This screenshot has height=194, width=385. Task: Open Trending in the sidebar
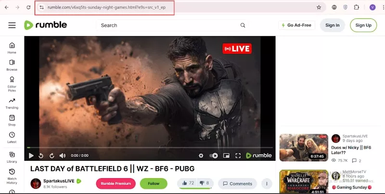12,103
